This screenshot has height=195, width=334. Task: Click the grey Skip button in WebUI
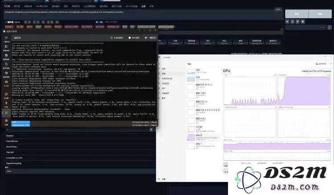[320, 14]
